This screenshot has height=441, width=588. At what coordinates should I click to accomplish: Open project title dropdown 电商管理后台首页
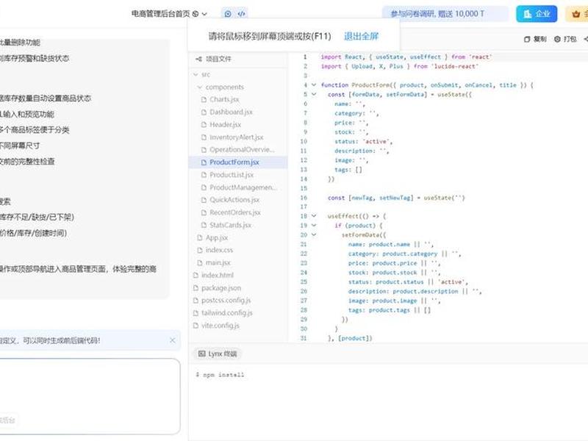(169, 14)
